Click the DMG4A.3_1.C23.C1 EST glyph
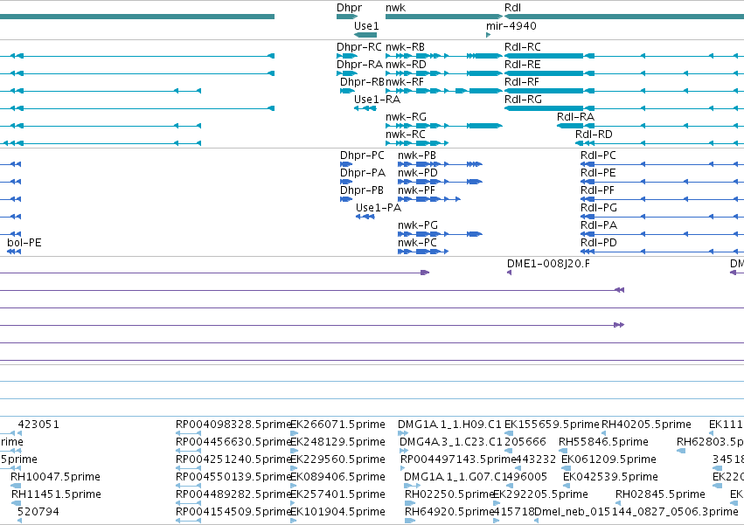 pos(404,451)
